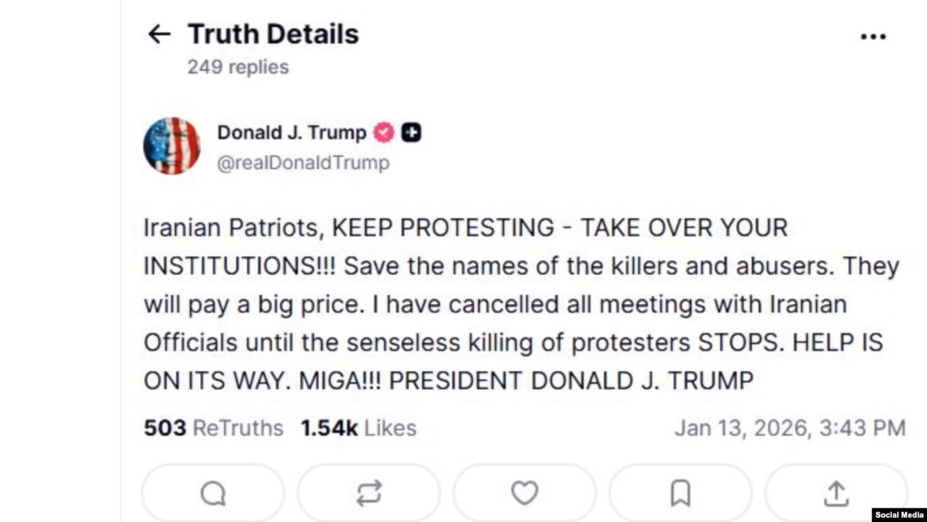Click the Jan 13, 2026 timestamp
The height and width of the screenshot is (522, 927).
click(x=789, y=428)
